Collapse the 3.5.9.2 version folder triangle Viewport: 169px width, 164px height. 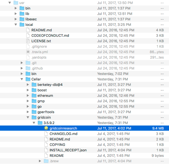tap(34, 123)
